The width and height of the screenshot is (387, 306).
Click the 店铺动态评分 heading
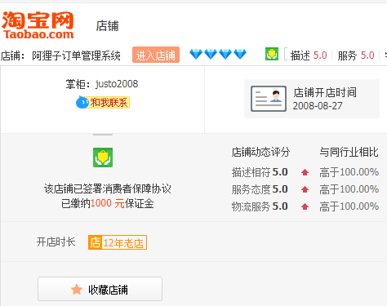[260, 152]
